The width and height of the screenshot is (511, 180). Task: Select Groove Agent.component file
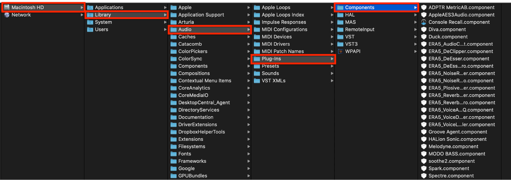click(458, 132)
